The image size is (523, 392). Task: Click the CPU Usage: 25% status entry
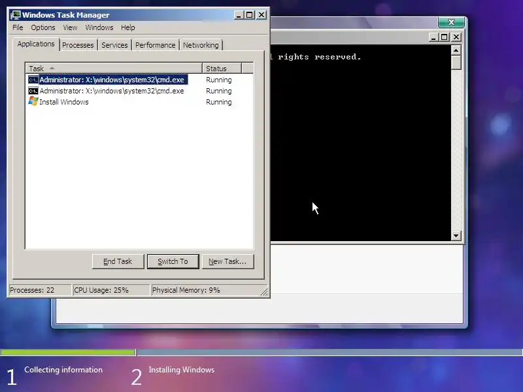[x=111, y=290]
